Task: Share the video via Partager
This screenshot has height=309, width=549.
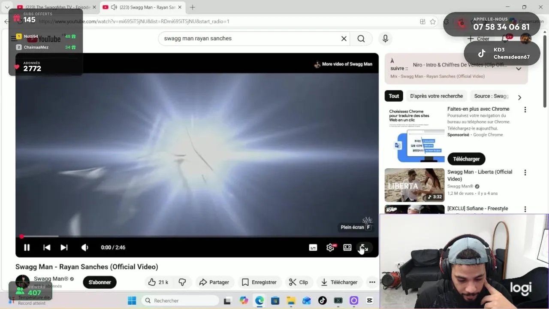Action: (214, 282)
